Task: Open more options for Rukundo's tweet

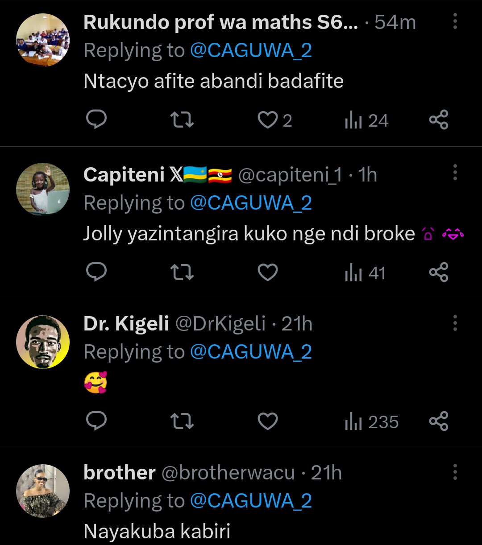Action: [455, 21]
